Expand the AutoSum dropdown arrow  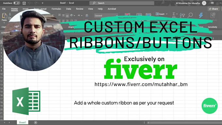177,14
